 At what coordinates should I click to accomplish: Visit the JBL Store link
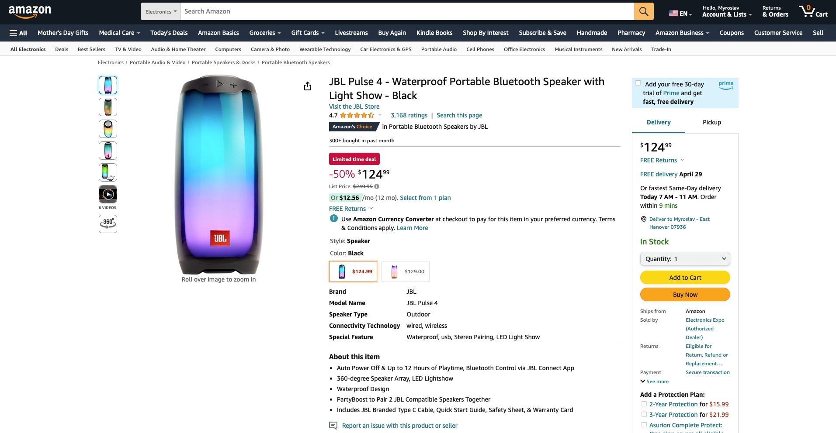point(354,107)
